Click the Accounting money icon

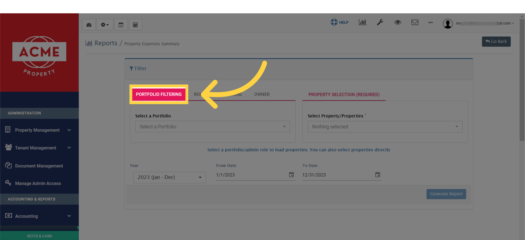coord(8,216)
